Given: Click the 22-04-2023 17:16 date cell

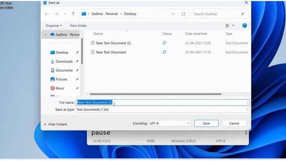Looking at the screenshot, I should coord(198,52).
